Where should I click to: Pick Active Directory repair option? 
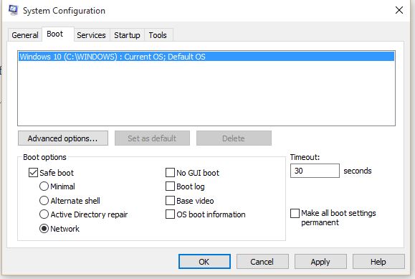click(x=44, y=214)
